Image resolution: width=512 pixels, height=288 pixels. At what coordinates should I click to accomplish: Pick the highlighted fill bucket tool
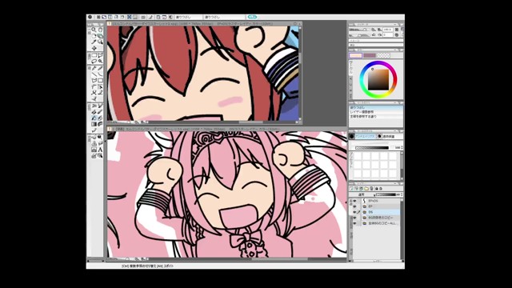point(94,118)
